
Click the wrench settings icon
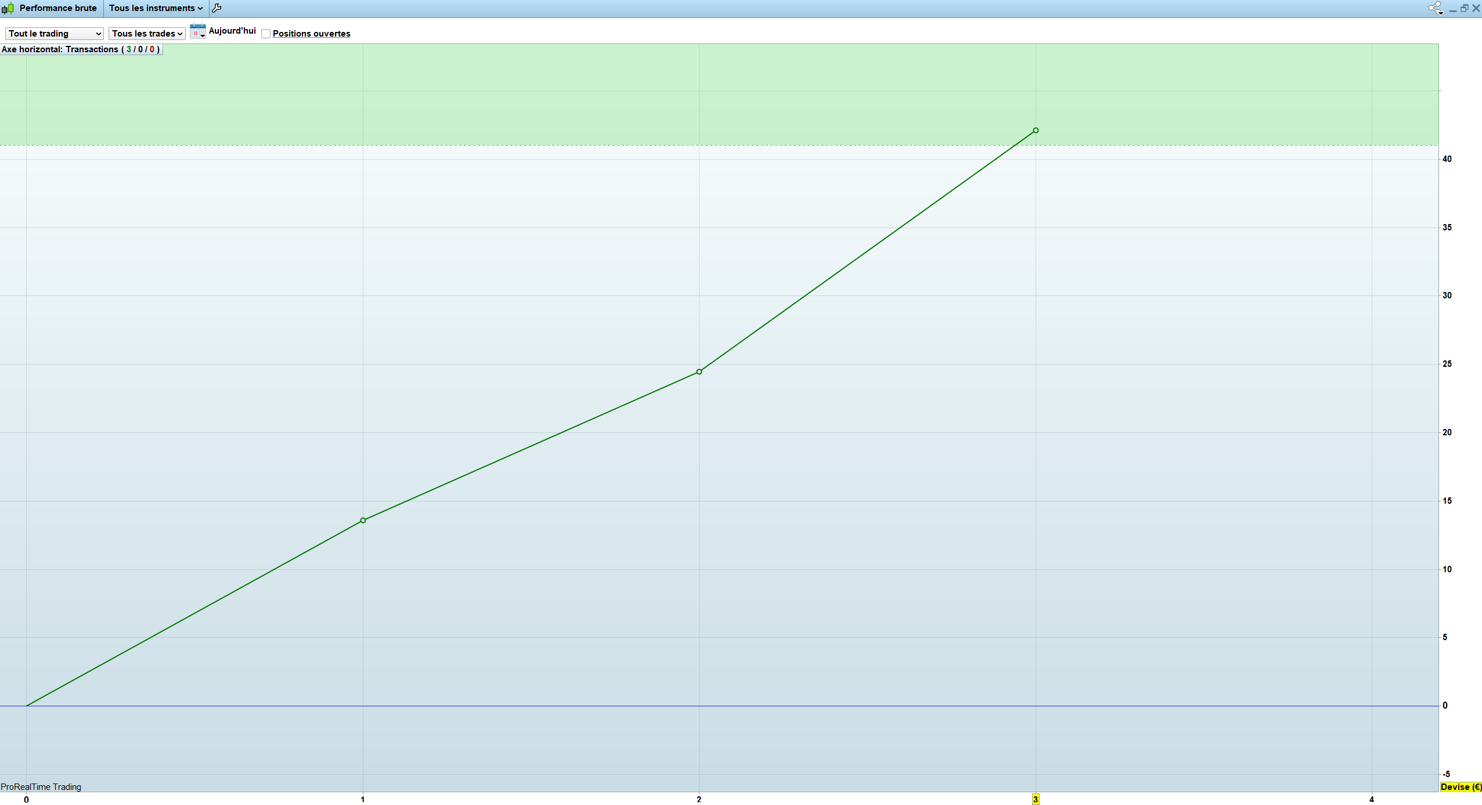217,8
